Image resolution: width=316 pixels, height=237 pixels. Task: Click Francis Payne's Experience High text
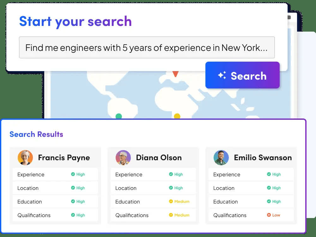[x=81, y=174]
